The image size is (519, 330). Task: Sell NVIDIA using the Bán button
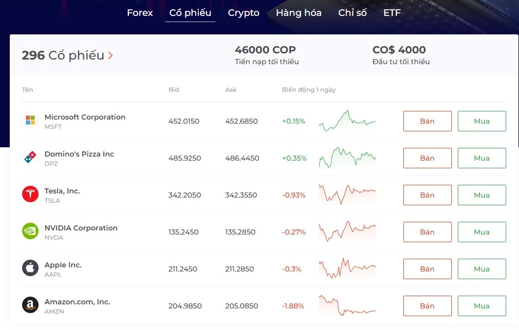427,232
